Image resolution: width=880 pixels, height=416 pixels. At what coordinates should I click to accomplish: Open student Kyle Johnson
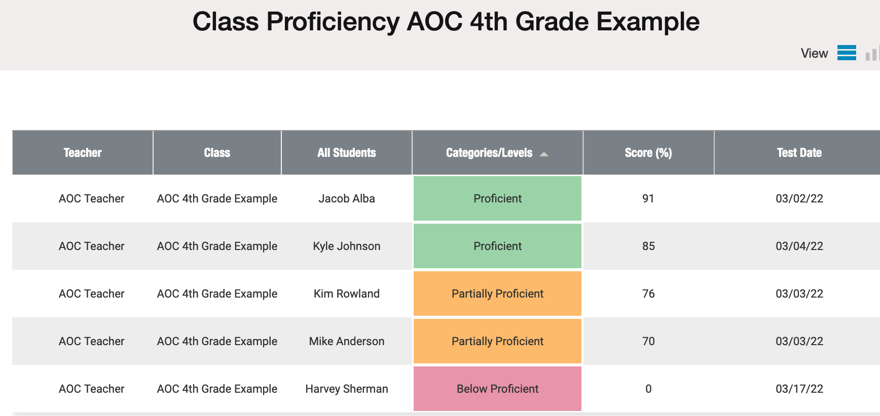(x=347, y=246)
